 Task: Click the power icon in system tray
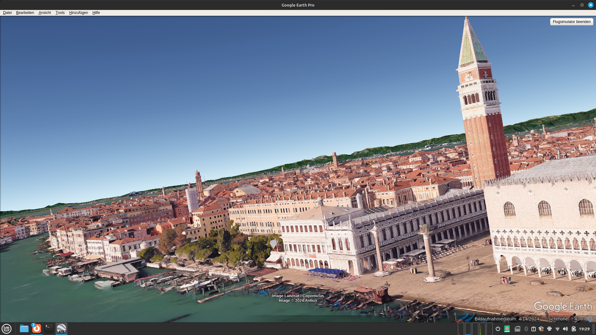(x=498, y=329)
